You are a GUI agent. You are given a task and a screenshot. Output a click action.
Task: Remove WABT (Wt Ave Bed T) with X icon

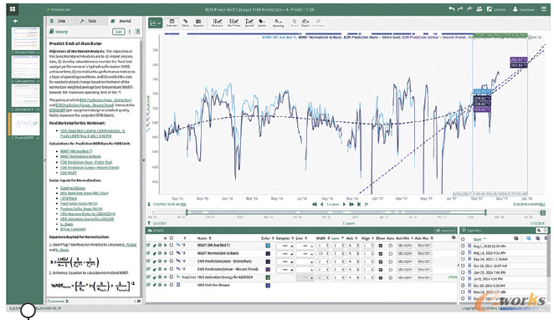point(165,245)
